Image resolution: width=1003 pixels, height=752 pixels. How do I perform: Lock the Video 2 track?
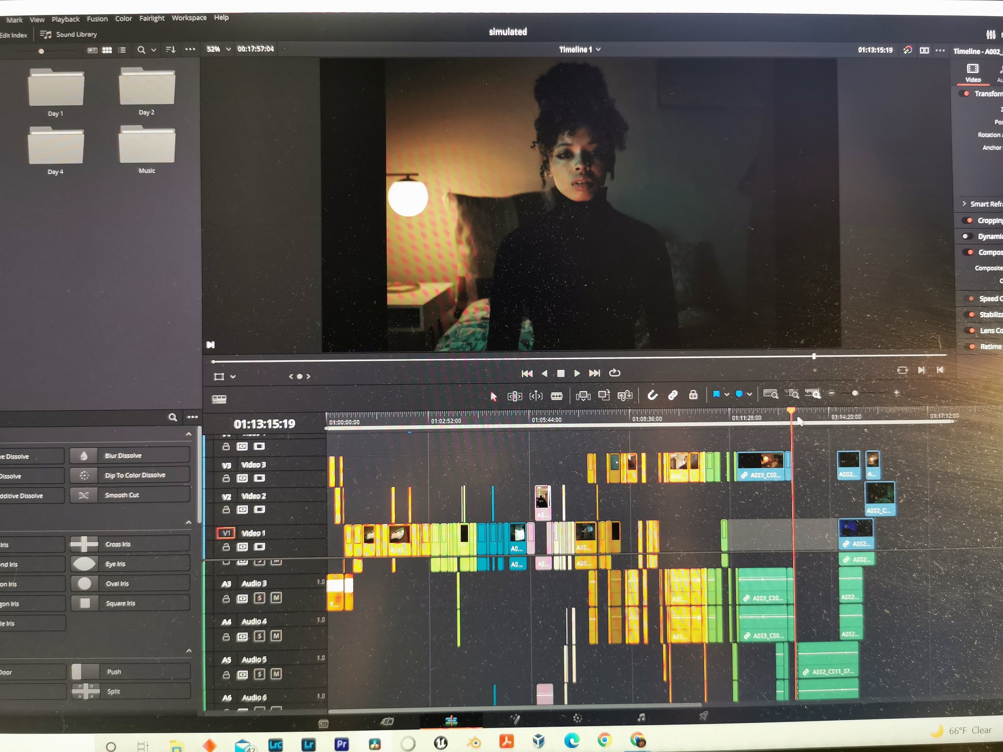click(x=226, y=509)
